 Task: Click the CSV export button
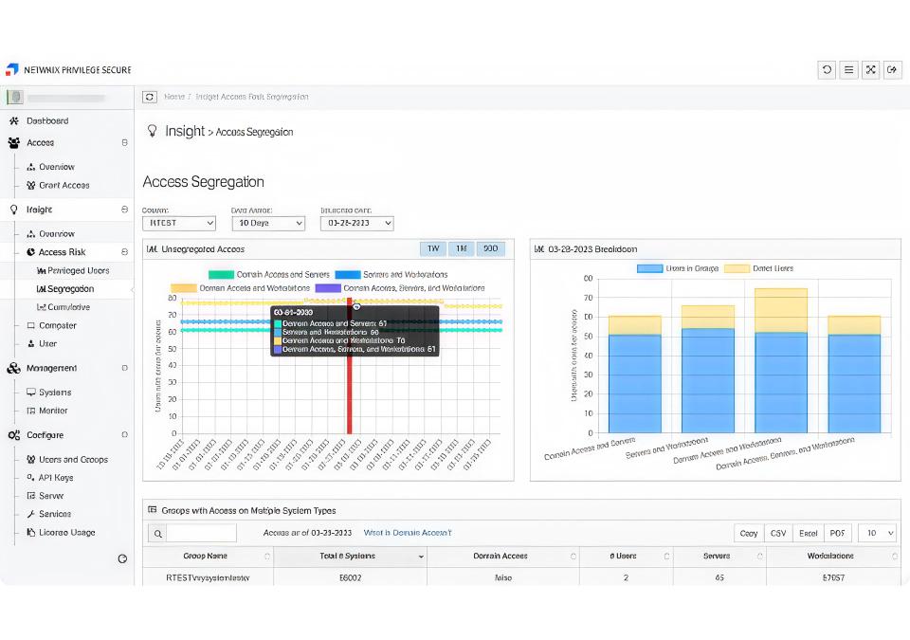tap(778, 533)
